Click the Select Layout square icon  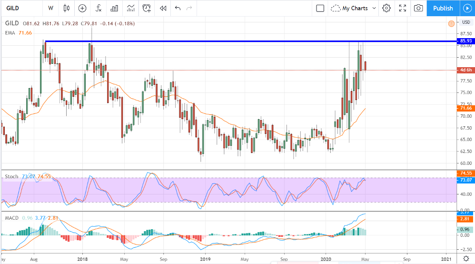coord(320,8)
